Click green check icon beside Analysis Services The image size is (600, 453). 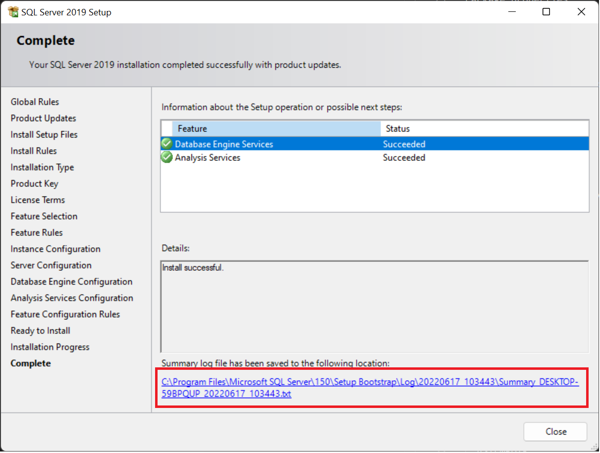pos(167,157)
